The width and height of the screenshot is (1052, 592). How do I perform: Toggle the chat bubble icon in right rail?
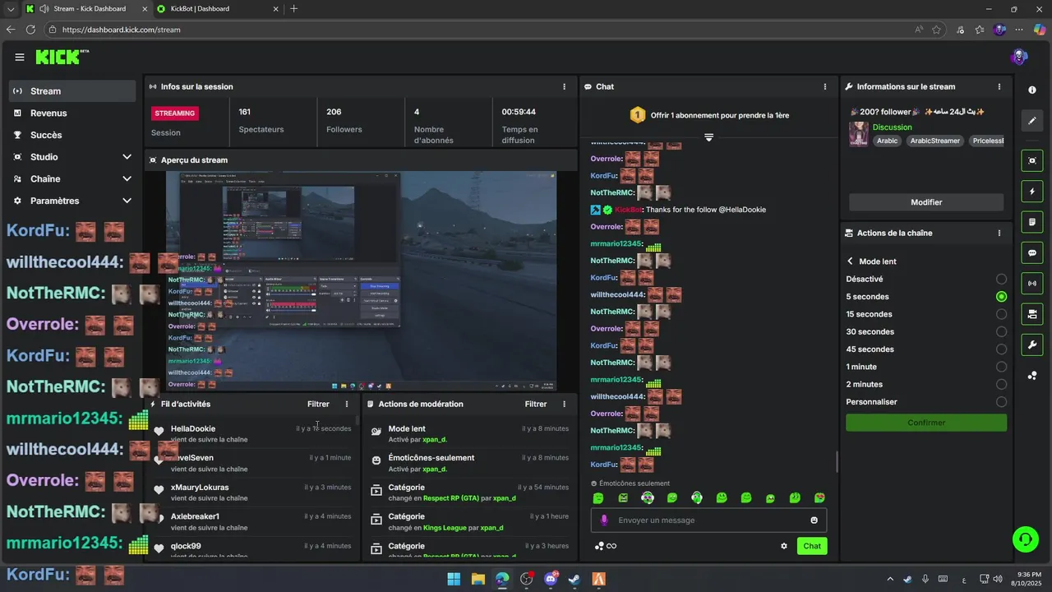coord(1032,252)
